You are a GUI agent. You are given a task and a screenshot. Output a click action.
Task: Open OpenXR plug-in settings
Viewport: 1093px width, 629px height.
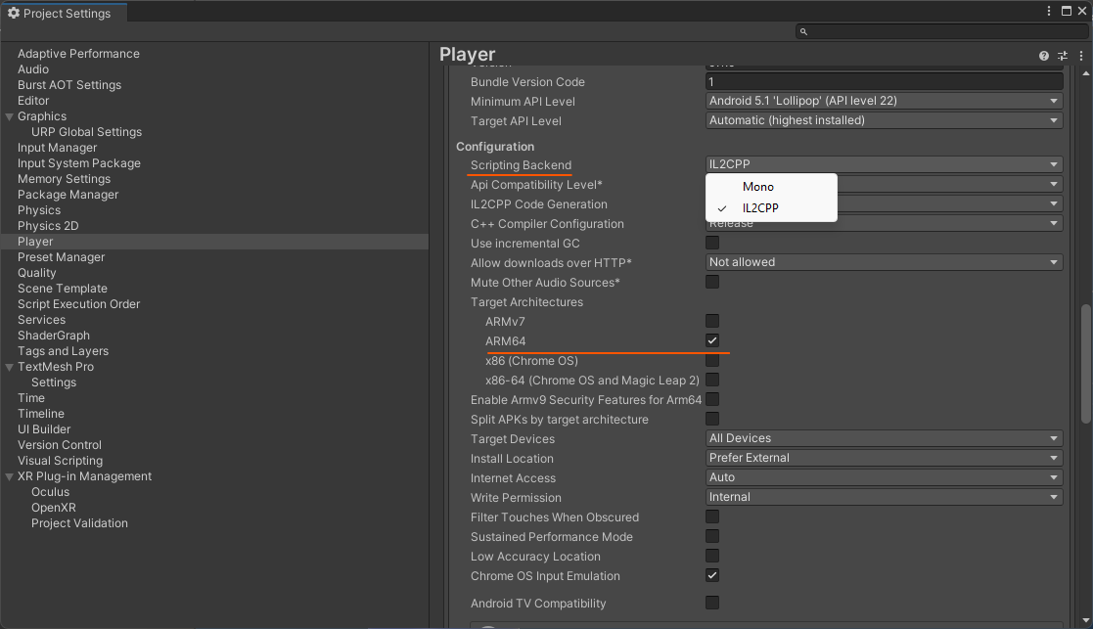coord(54,508)
